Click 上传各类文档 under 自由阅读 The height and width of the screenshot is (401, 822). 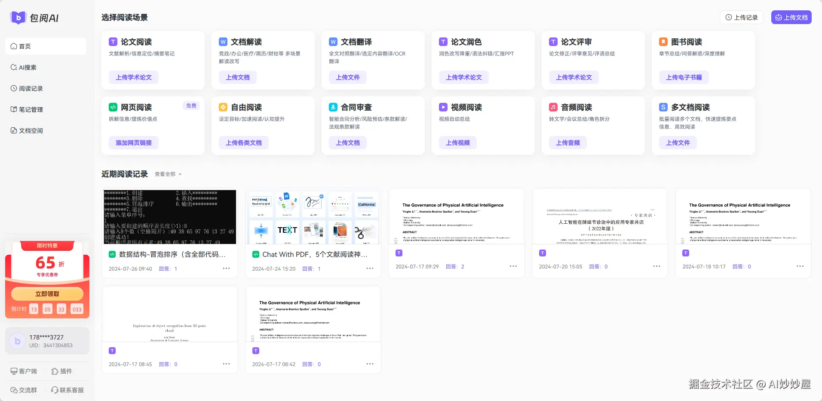tap(244, 143)
